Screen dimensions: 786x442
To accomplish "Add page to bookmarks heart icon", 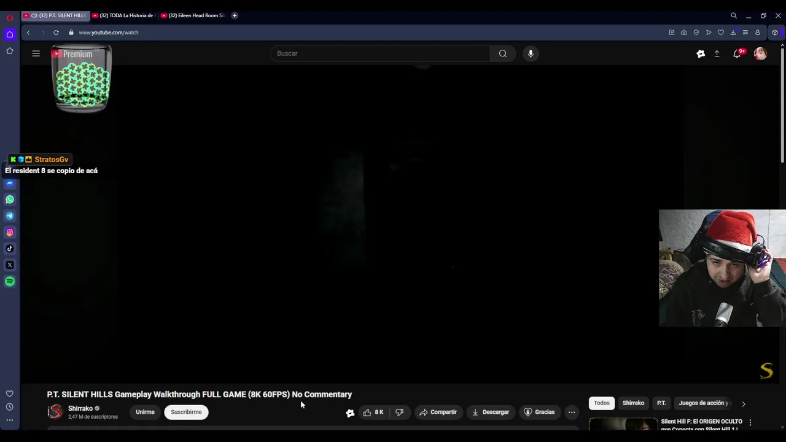I will point(721,33).
